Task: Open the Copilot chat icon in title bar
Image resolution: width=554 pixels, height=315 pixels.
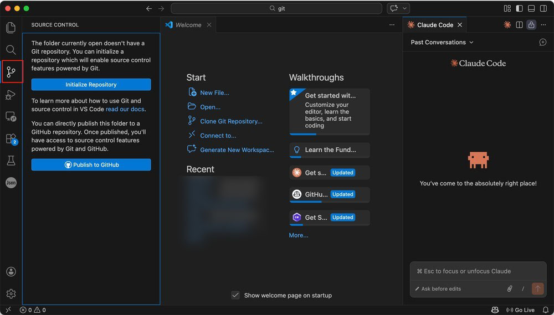Action: [x=394, y=8]
